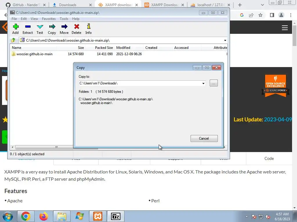This screenshot has width=297, height=222.
Task: Sort by Modified column
Action: click(129, 48)
